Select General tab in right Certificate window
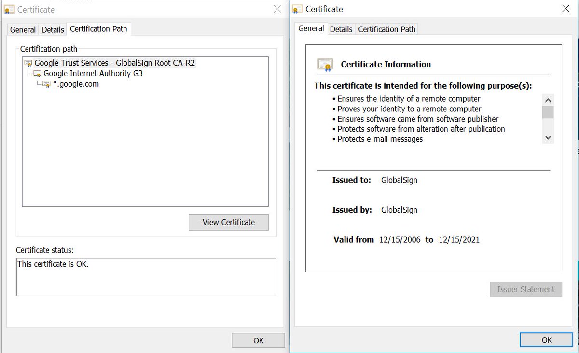 point(311,28)
